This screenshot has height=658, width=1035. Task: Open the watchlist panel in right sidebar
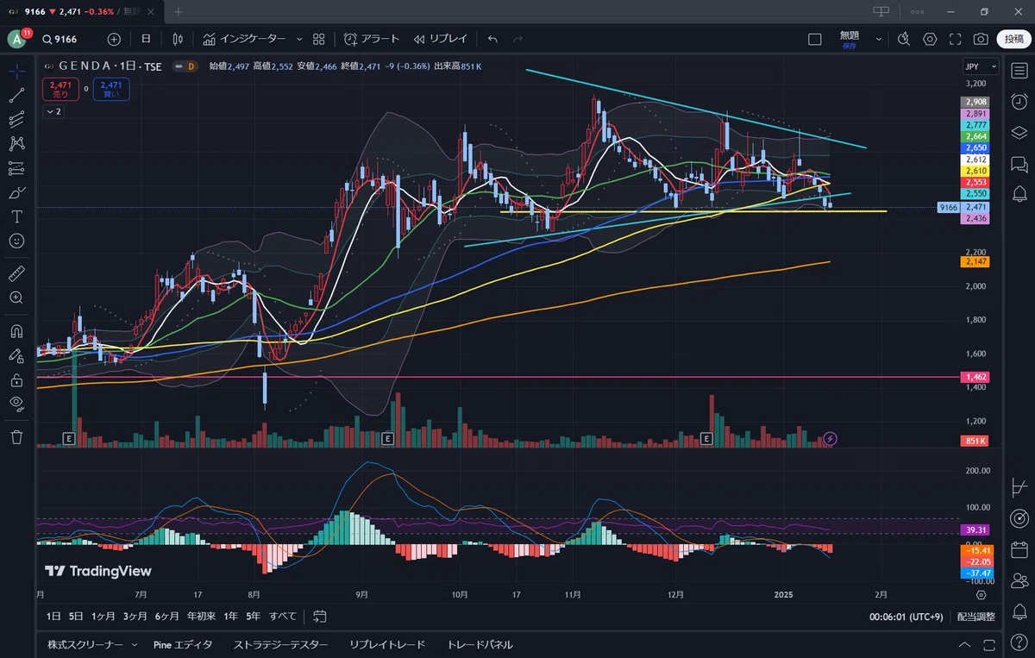click(x=1019, y=72)
